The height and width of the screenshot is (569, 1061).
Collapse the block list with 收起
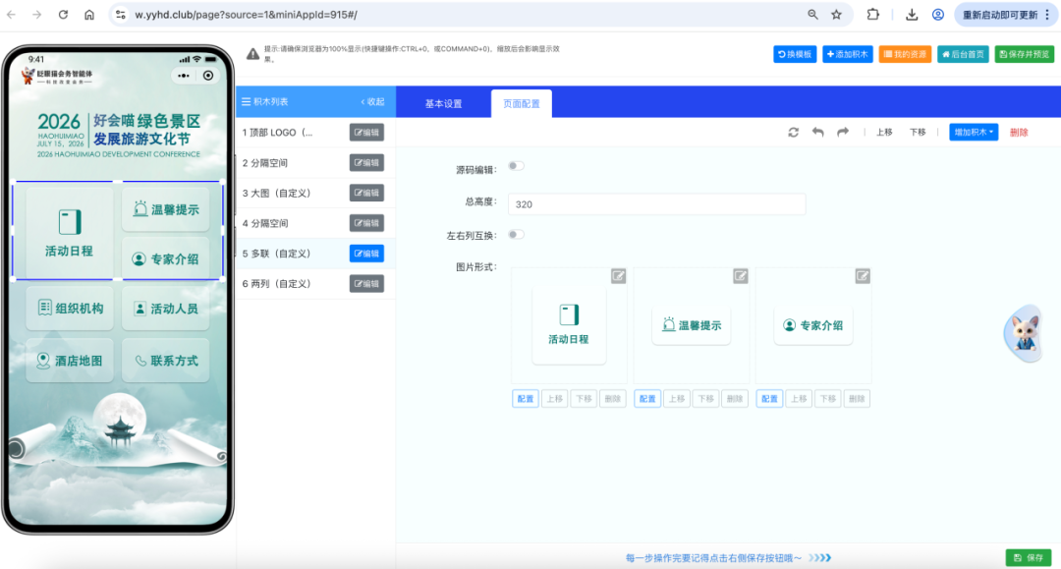(x=372, y=101)
